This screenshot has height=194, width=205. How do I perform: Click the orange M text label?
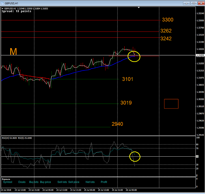point(13,51)
